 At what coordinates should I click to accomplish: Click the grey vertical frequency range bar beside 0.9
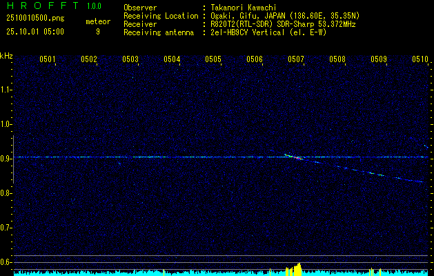point(13,159)
